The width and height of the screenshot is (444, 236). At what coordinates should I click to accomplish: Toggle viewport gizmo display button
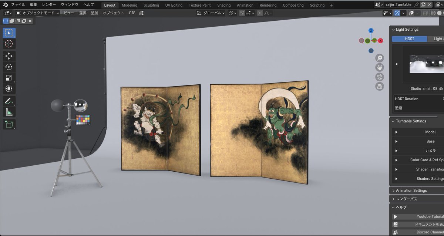(x=397, y=13)
